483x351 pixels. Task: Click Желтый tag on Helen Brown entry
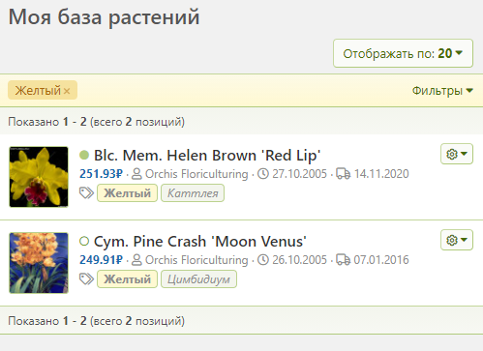coord(127,193)
